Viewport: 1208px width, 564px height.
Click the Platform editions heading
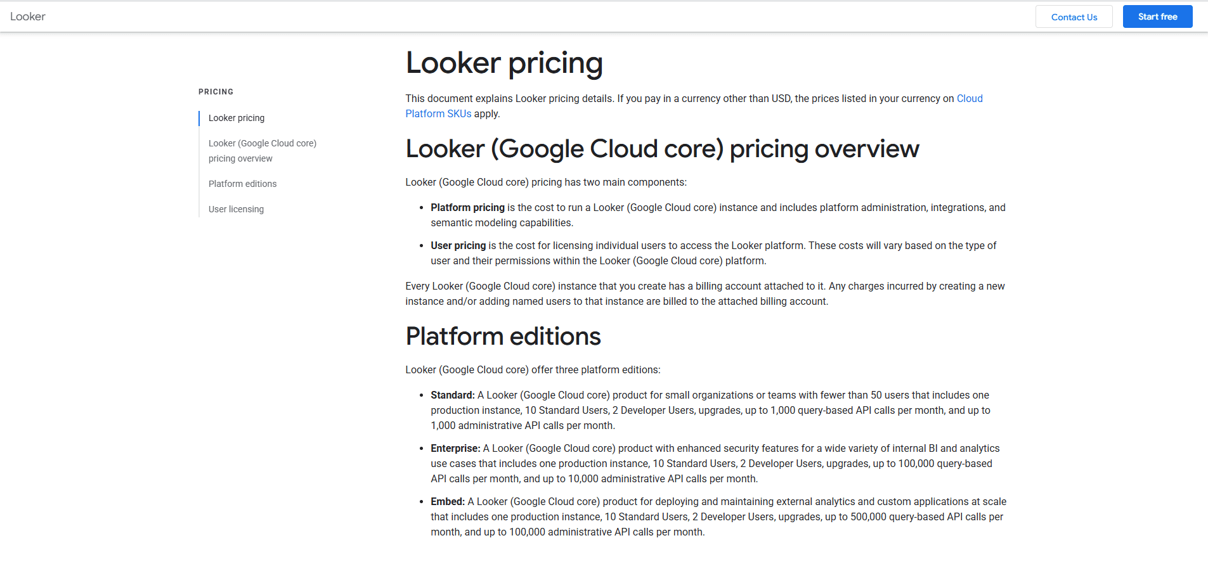(503, 336)
